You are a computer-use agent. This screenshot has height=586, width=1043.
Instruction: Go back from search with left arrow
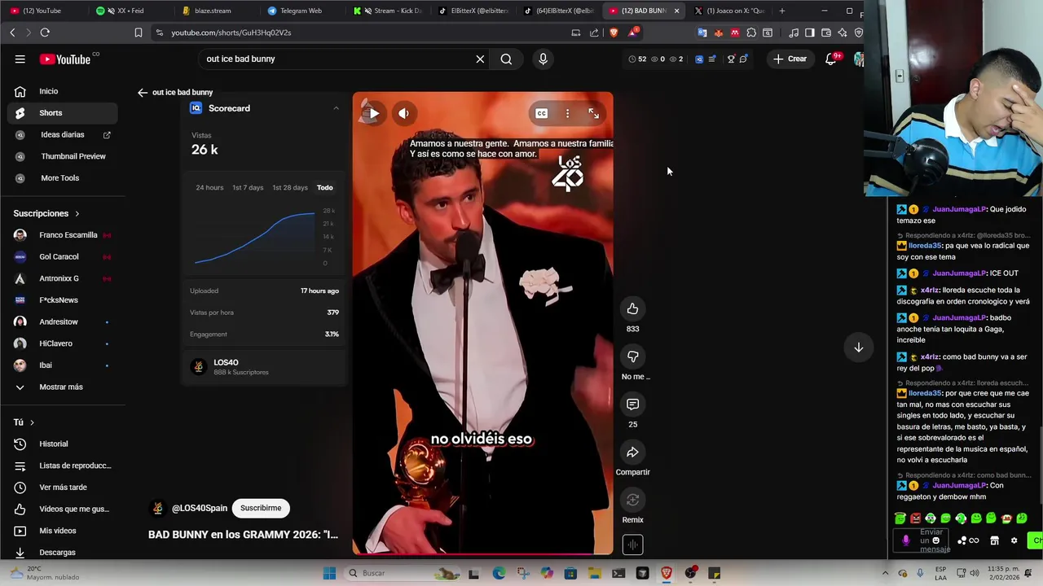pyautogui.click(x=143, y=92)
